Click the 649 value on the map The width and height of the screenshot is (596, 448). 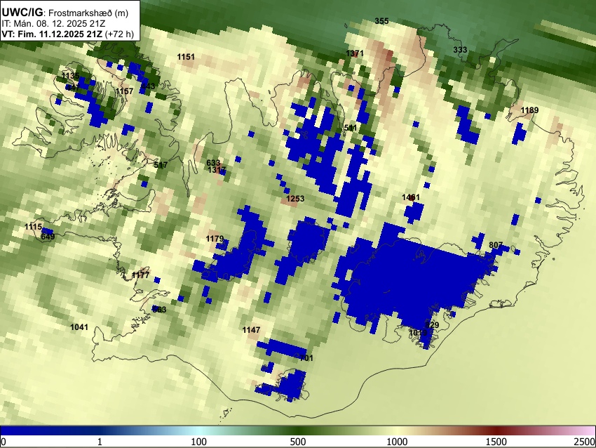pos(48,237)
